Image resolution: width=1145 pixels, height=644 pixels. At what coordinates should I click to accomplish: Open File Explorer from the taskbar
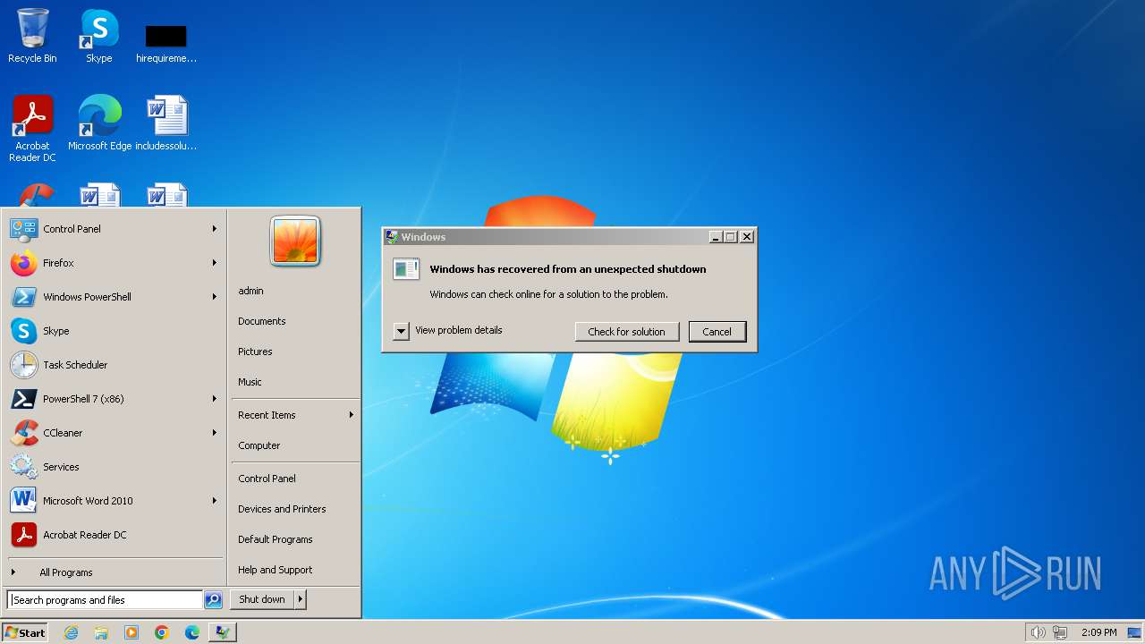(101, 632)
